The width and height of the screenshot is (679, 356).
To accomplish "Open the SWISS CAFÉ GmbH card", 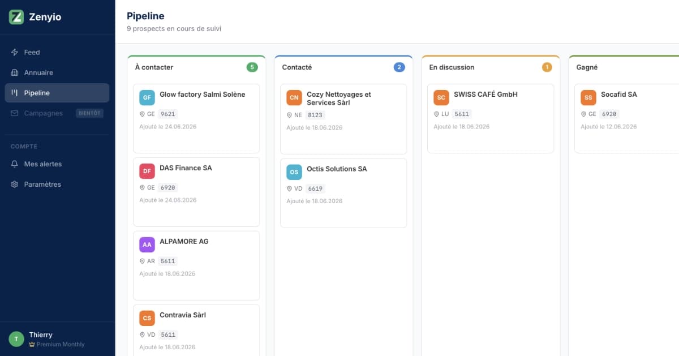I will point(491,119).
